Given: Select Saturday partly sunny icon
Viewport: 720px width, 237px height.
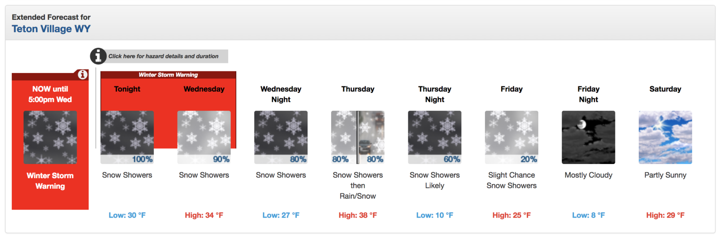Looking at the screenshot, I should [665, 137].
